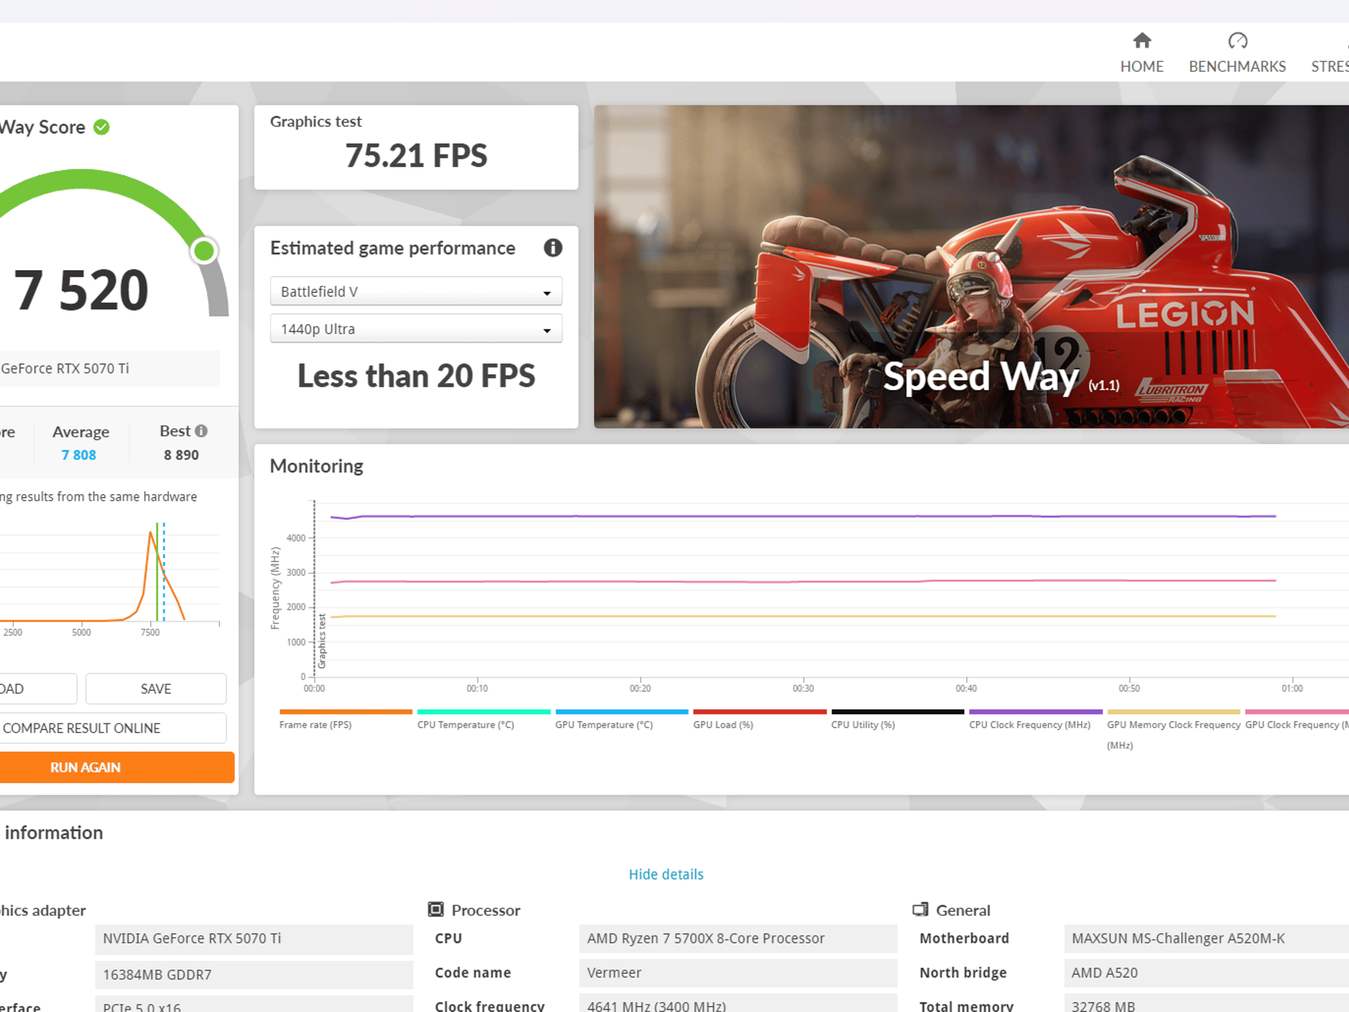Toggle CPU Clock Frequency legend swatch
Image resolution: width=1349 pixels, height=1012 pixels.
pos(1035,712)
